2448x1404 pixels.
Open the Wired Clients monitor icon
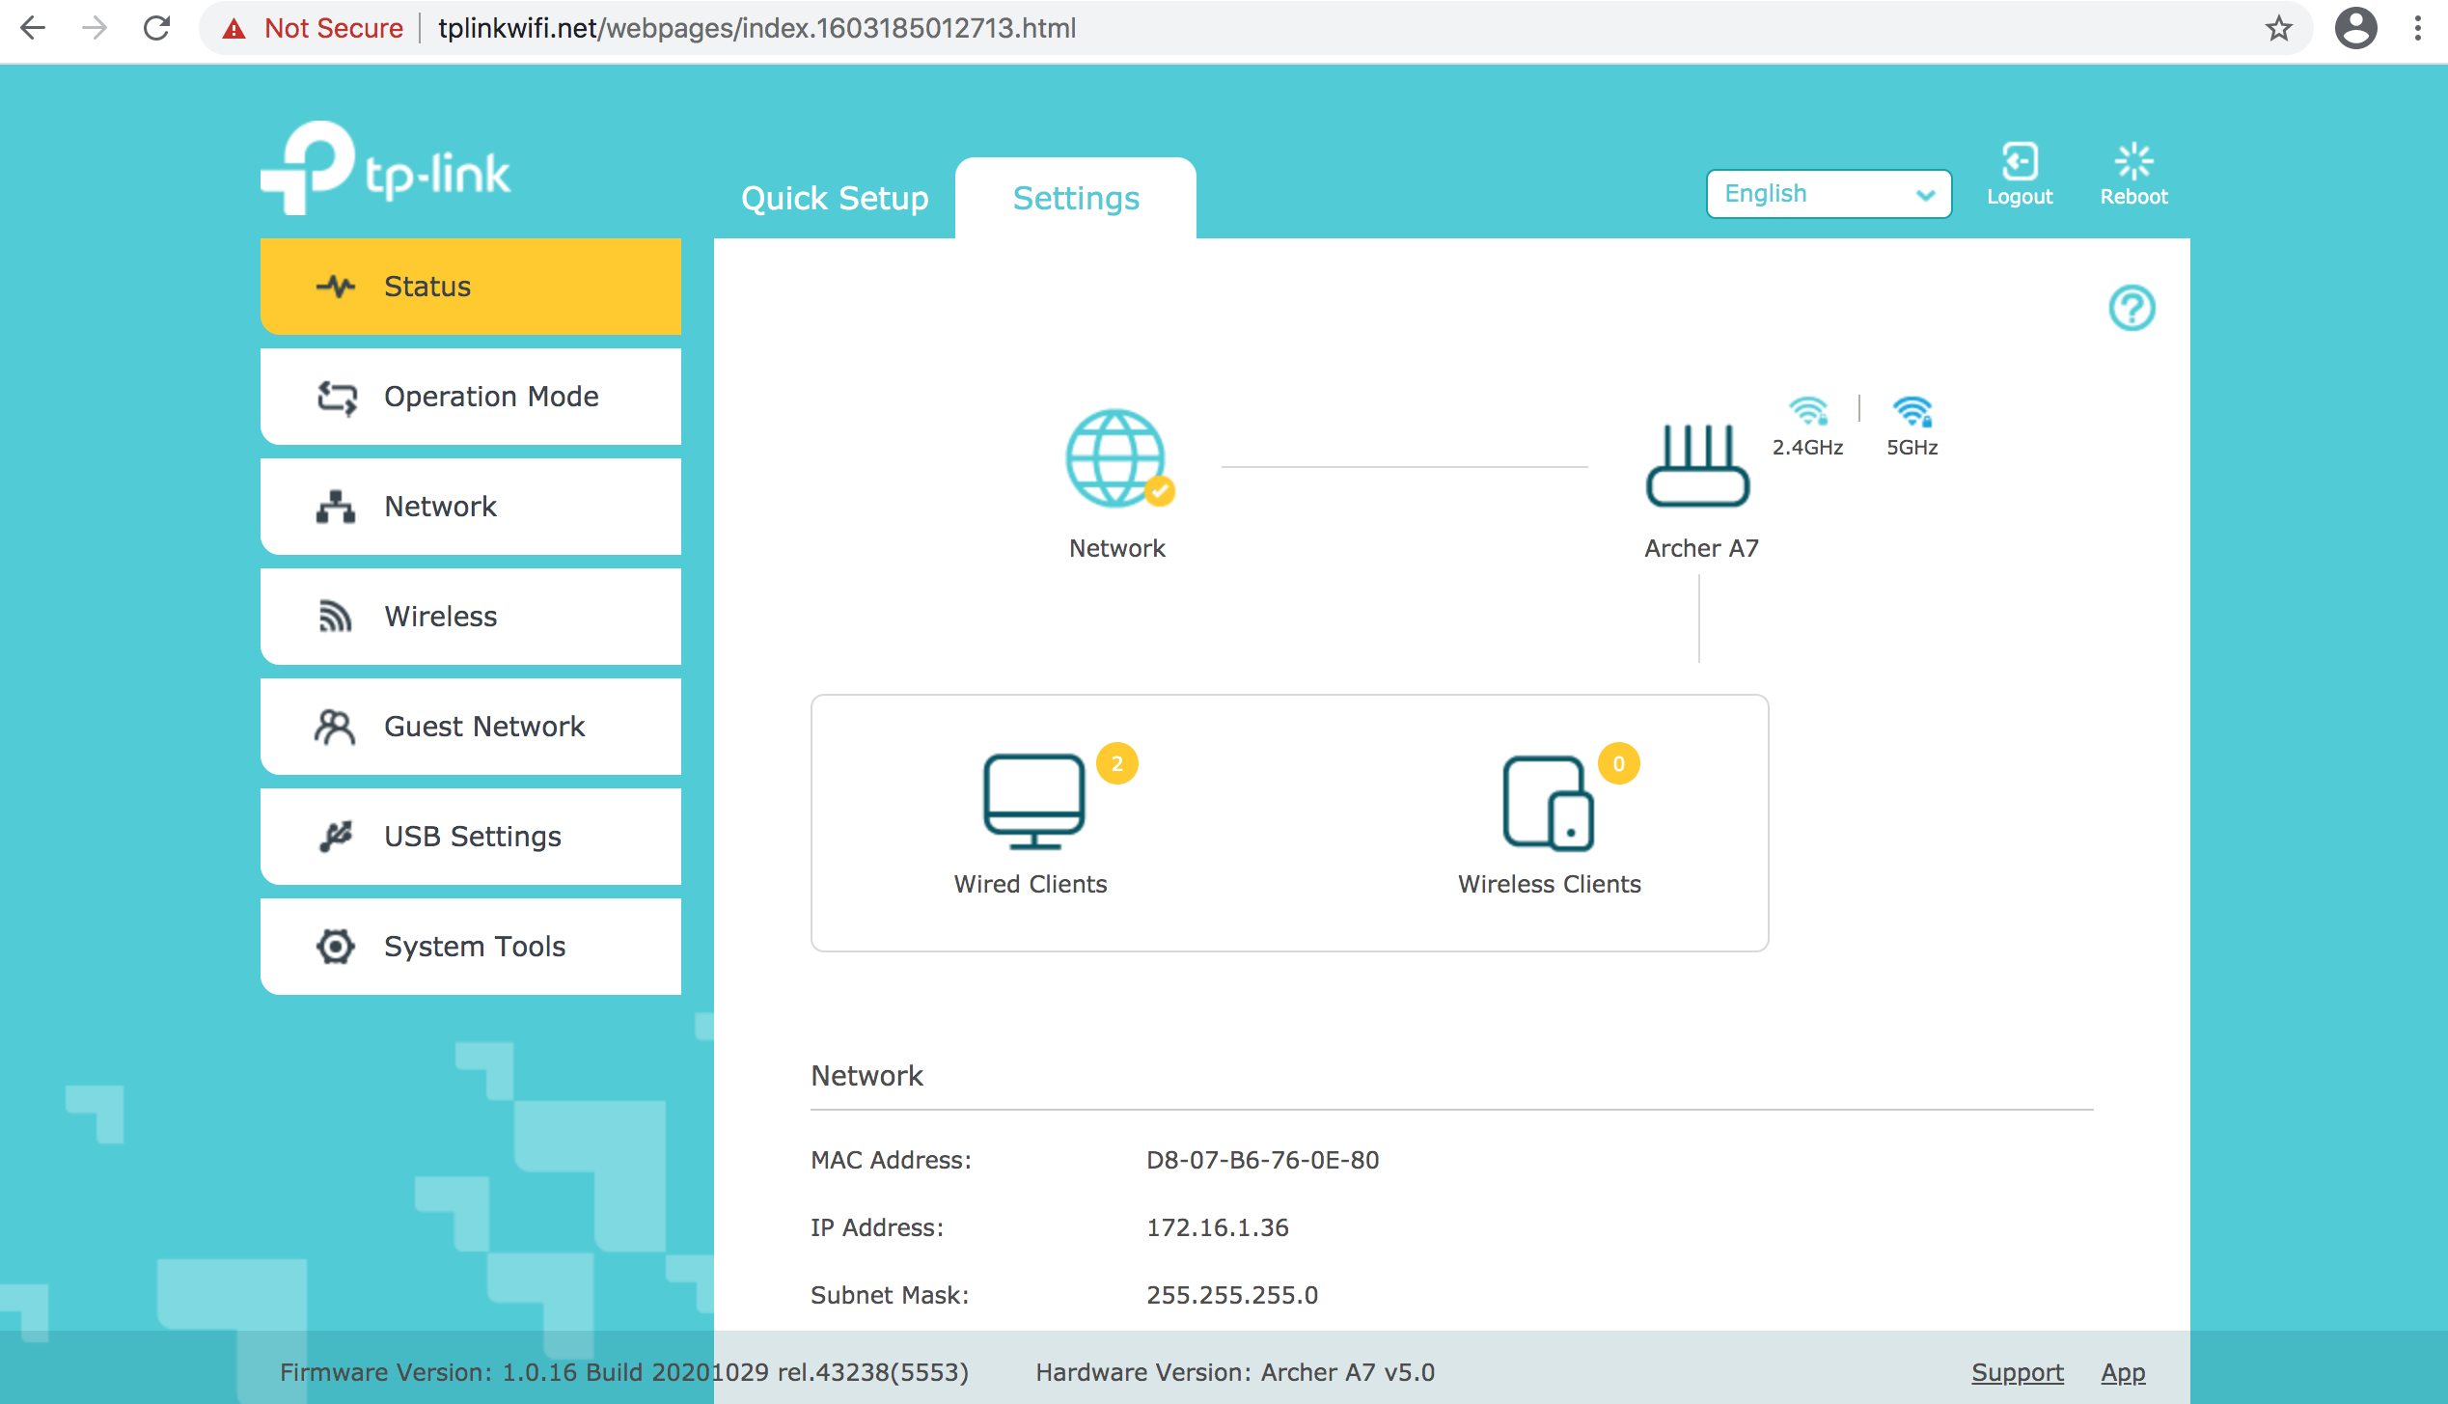coord(1033,801)
